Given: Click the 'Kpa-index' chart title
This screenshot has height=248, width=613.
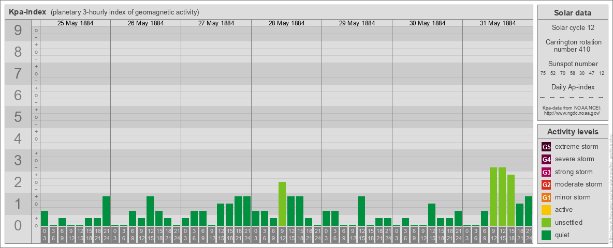Looking at the screenshot, I should point(27,12).
